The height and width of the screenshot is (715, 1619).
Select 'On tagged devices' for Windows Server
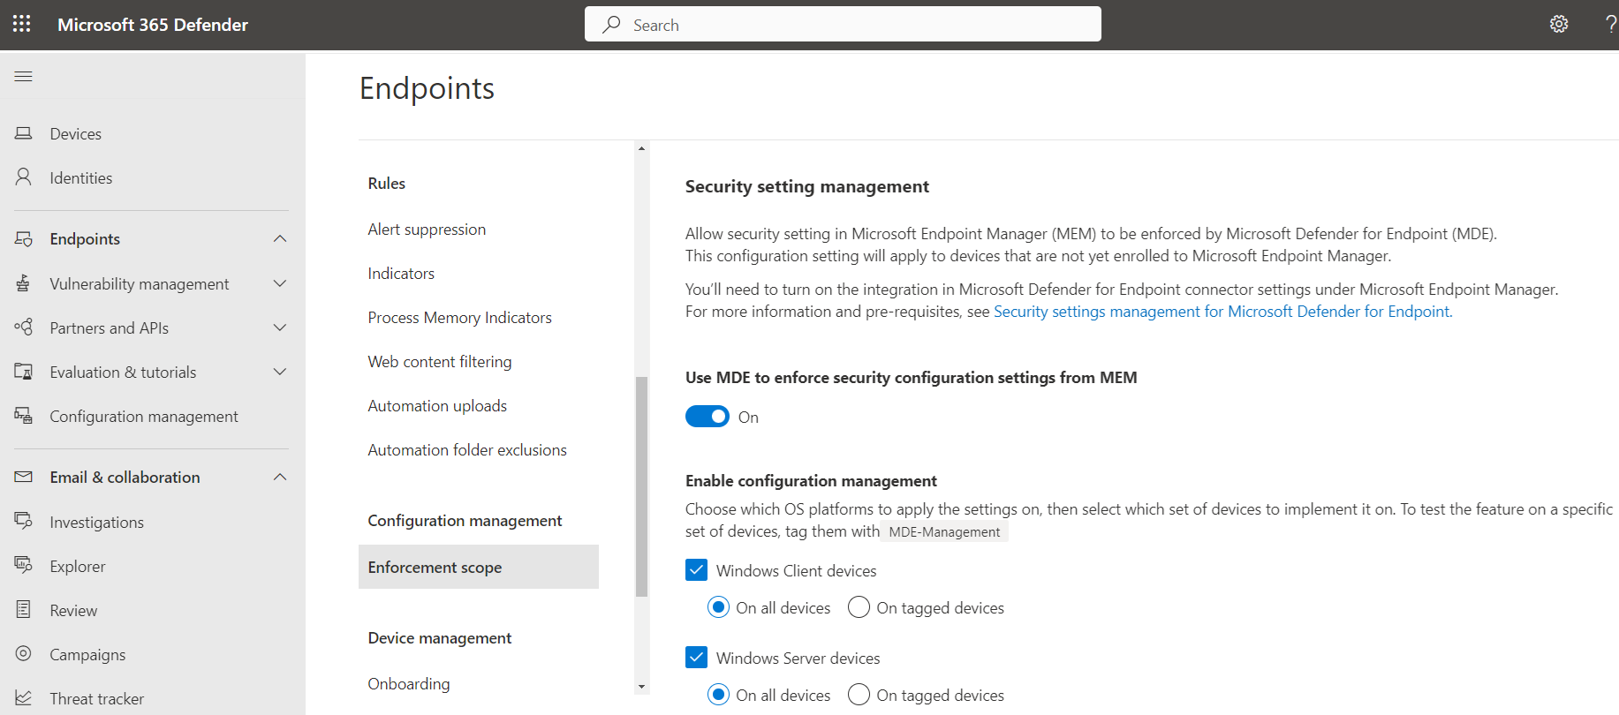(x=859, y=695)
